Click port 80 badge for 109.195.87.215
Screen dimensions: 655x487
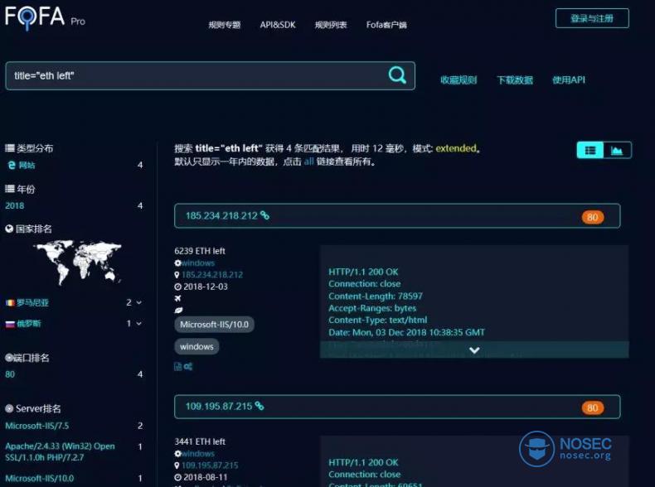[592, 407]
